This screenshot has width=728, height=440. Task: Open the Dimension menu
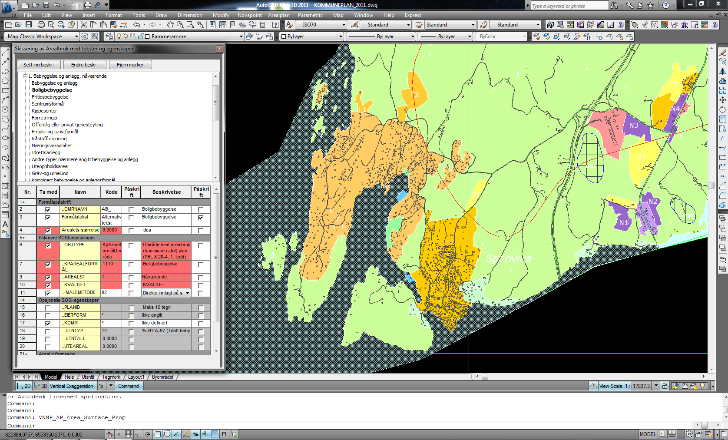coord(190,15)
